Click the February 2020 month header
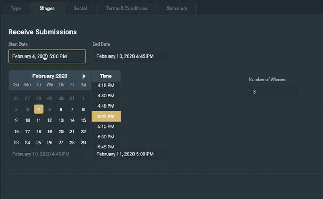This screenshot has width=323, height=199. click(x=50, y=76)
